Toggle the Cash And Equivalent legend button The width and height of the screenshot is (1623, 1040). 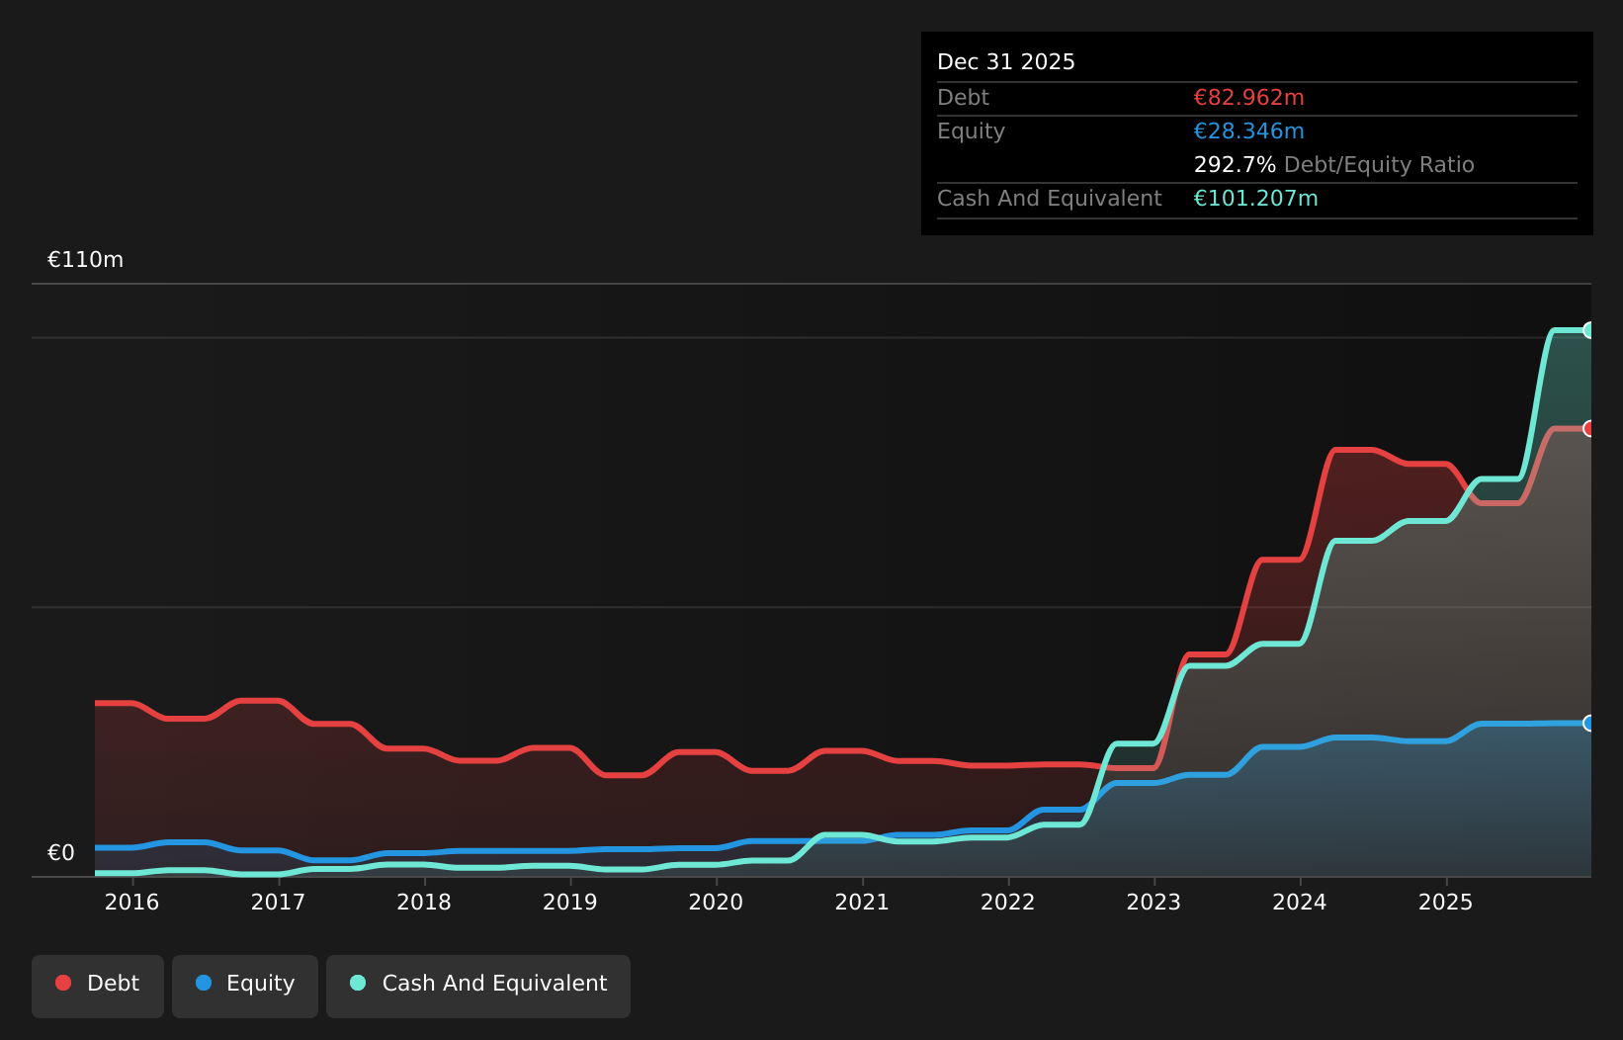click(x=478, y=986)
